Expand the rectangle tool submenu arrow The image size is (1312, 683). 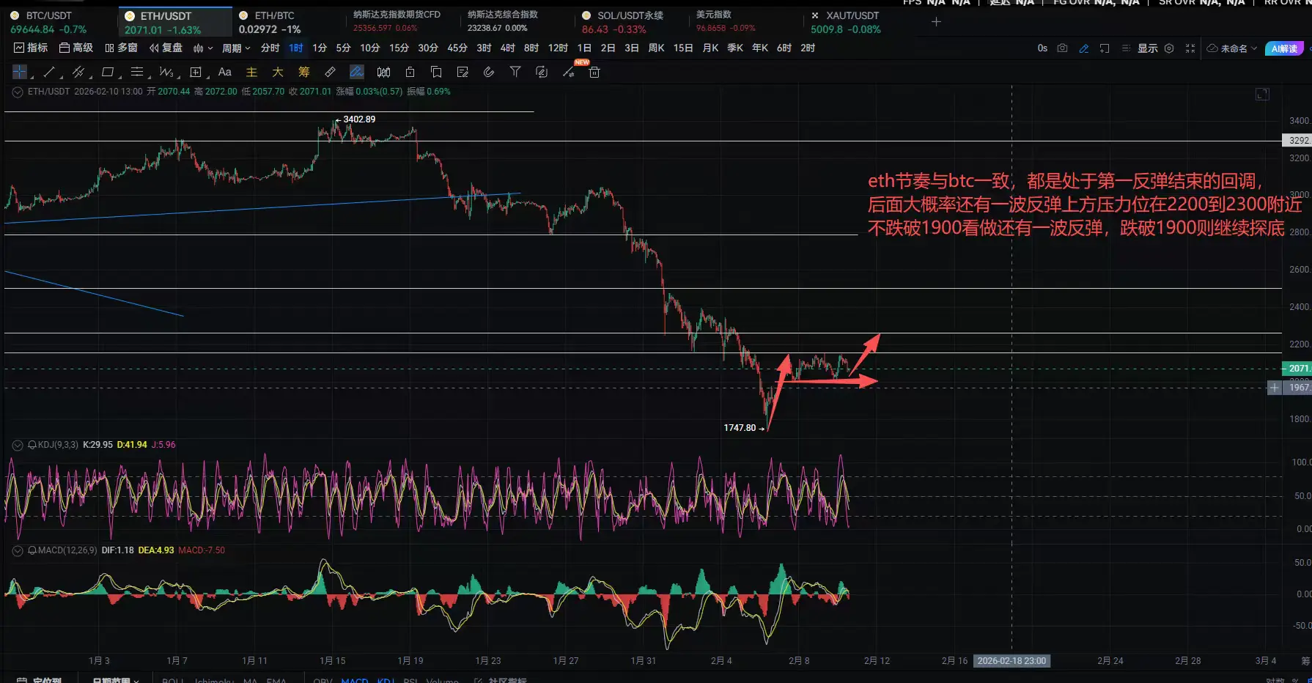coord(119,76)
